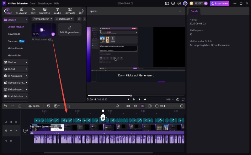Fast forward the preview
Screen dimensions: 251x155
coord(145,99)
